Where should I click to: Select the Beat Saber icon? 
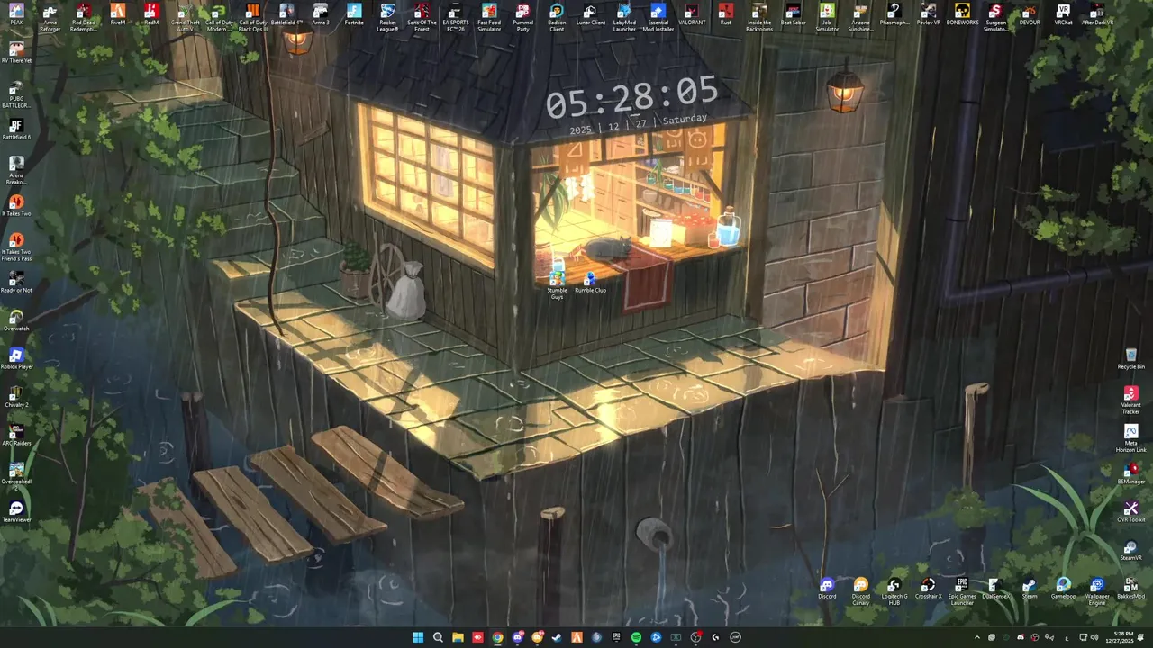[x=794, y=14]
